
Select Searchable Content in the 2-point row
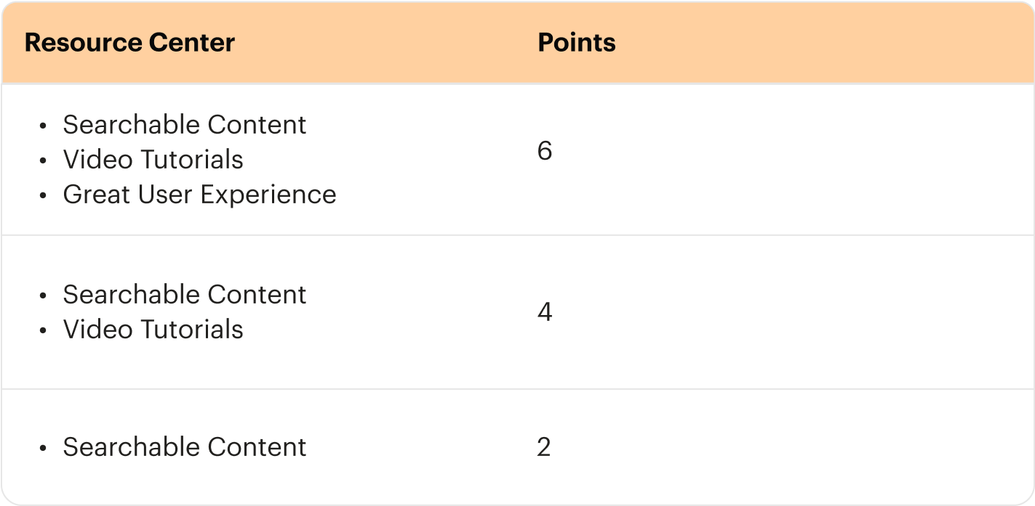click(185, 447)
